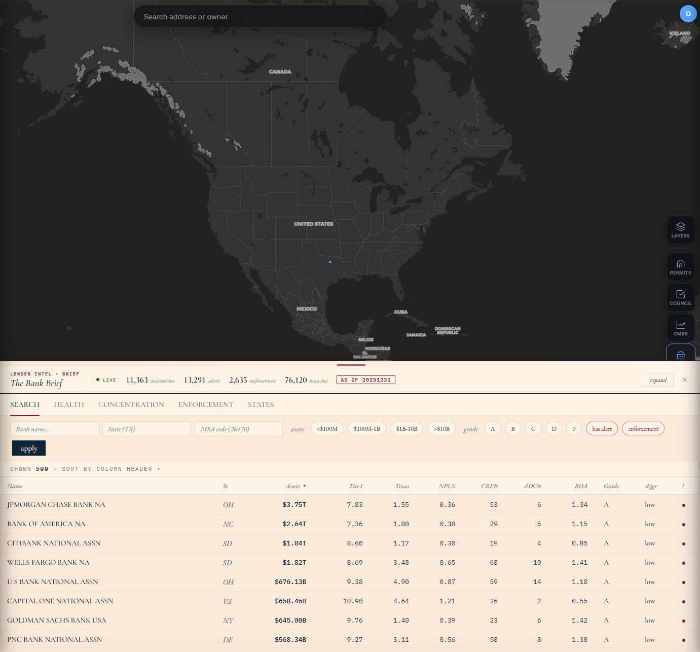The width and height of the screenshot is (700, 652).
Task: Open the user profile avatar
Action: (688, 14)
